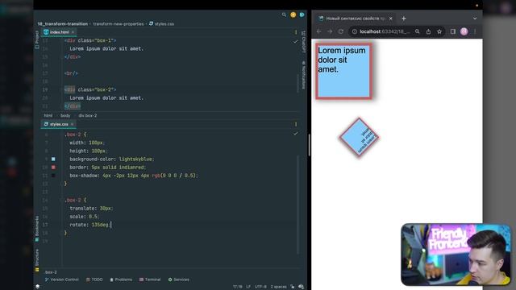Viewport: 516px width, 290px height.
Task: Click the html breadcrumb under HTML editor
Action: (48, 116)
